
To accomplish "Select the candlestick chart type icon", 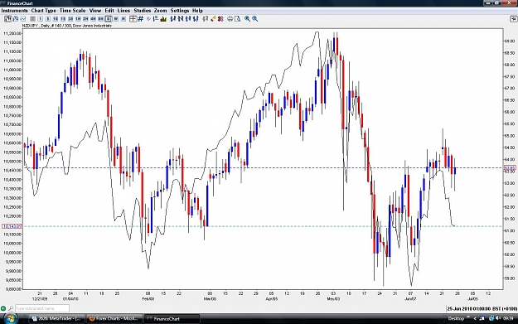I will [8, 19].
